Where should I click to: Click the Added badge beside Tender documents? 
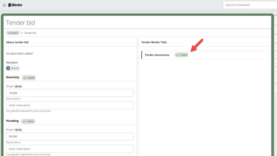coord(181,55)
